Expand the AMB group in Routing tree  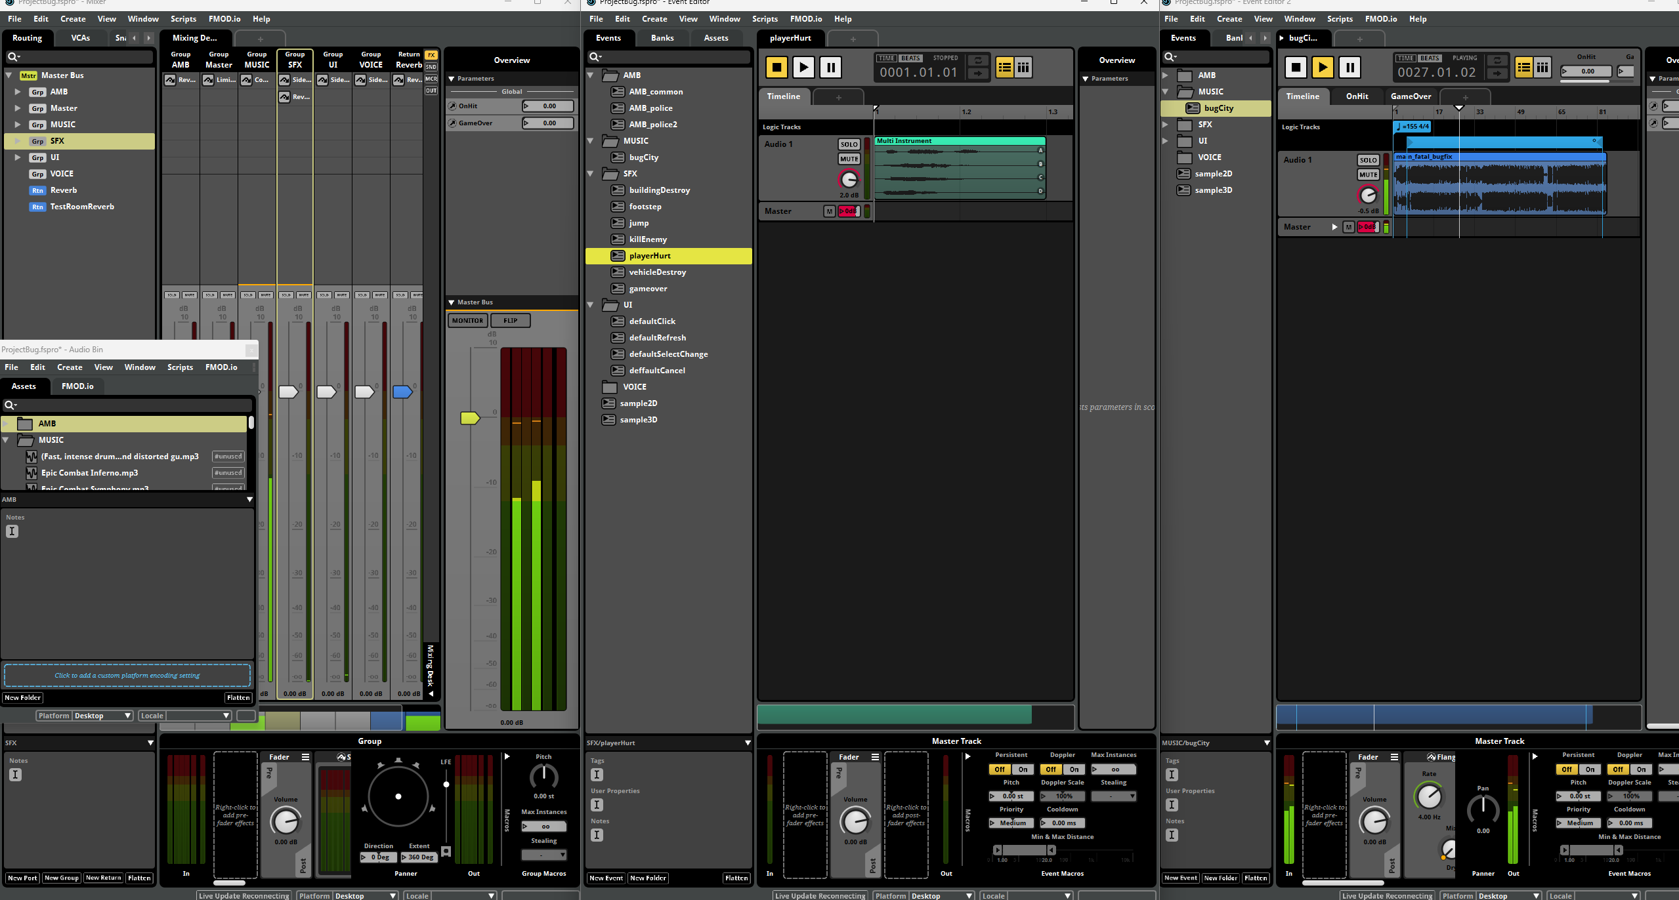coord(18,92)
